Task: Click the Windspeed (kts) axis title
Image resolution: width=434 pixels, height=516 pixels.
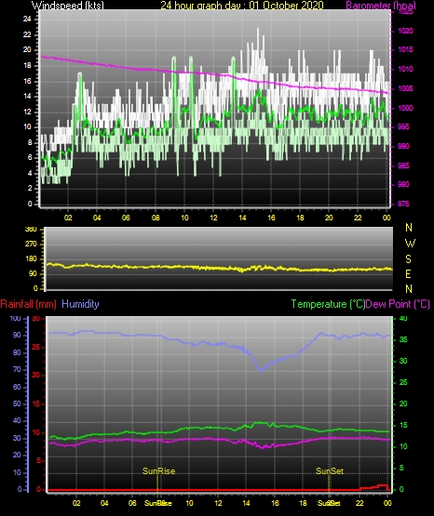Action: [68, 6]
